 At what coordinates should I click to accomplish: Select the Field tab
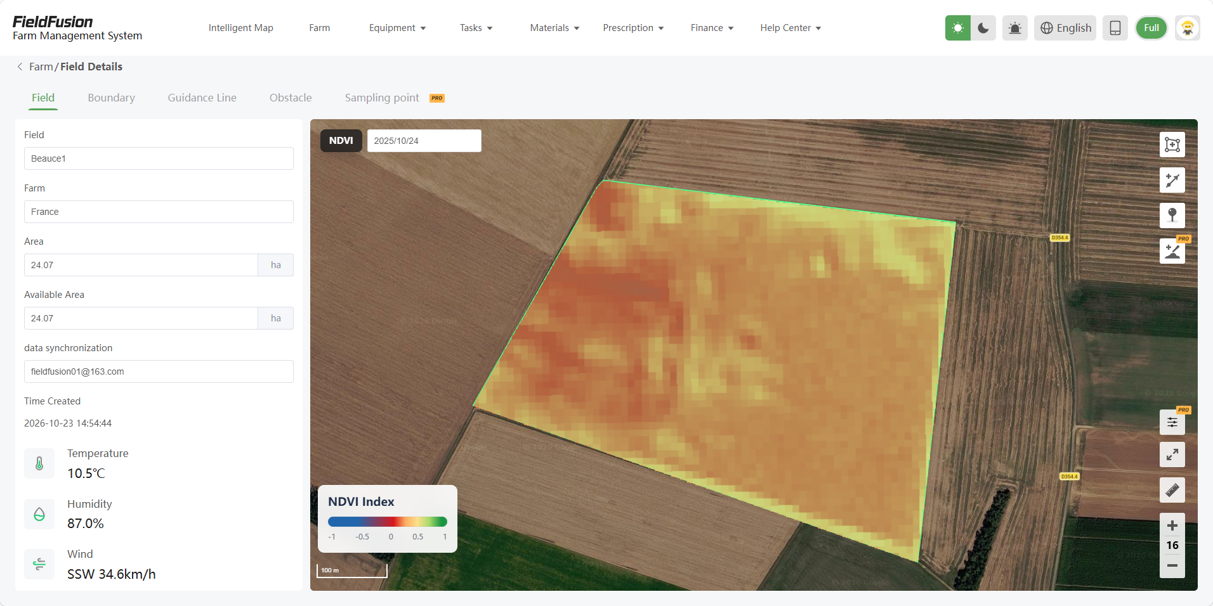pos(43,98)
